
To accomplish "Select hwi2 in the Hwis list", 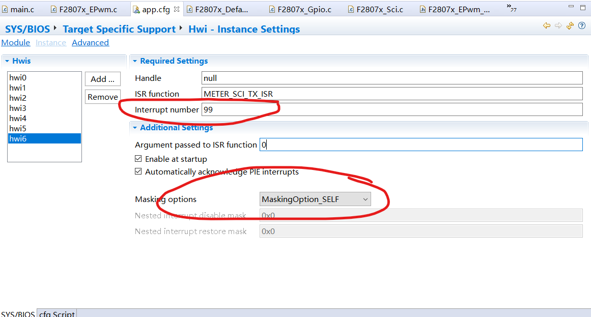I will pos(44,98).
